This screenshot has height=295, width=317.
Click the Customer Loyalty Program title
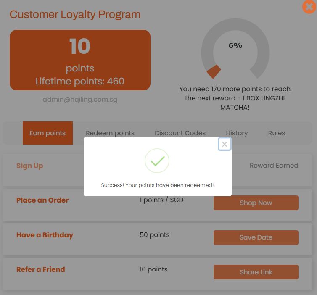point(75,14)
